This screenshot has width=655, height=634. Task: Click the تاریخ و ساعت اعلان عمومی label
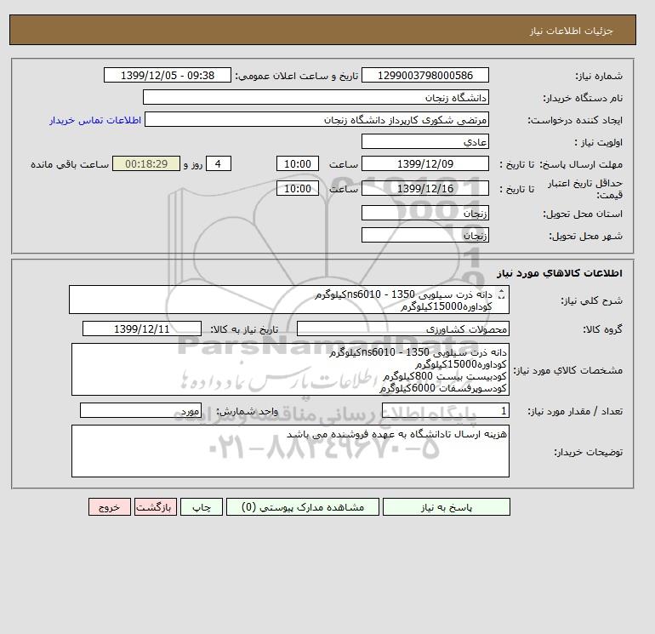(x=297, y=76)
